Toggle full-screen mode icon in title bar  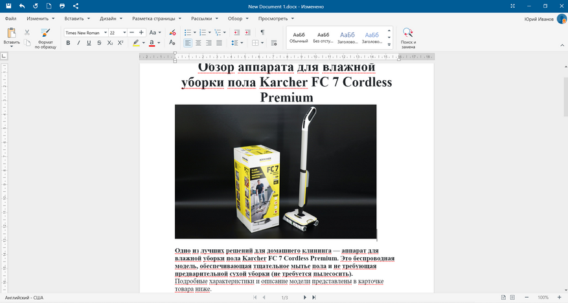tap(512, 6)
